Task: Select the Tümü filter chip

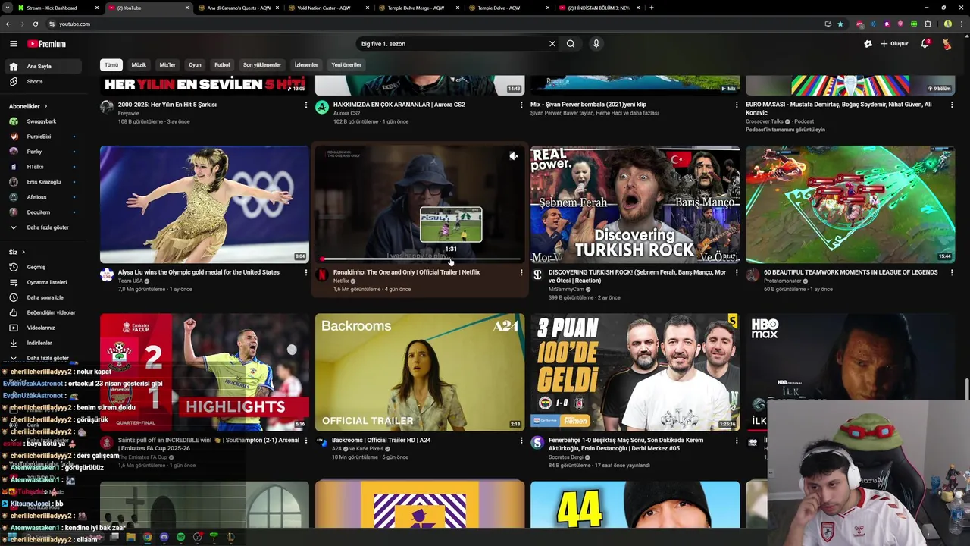Action: 111,65
